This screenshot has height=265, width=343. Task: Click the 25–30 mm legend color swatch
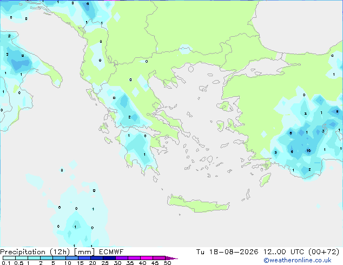tap(109, 258)
